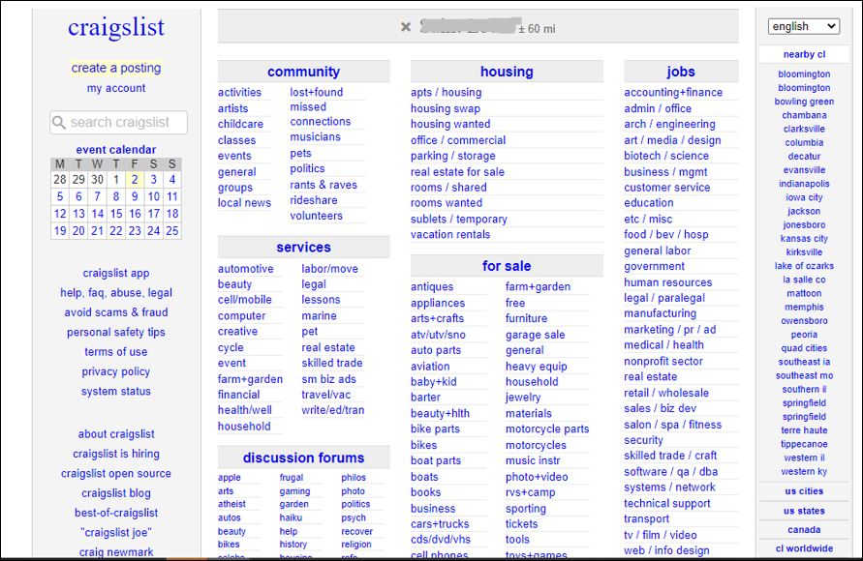The height and width of the screenshot is (561, 863).
Task: Open rants & raves
Action: tap(324, 185)
